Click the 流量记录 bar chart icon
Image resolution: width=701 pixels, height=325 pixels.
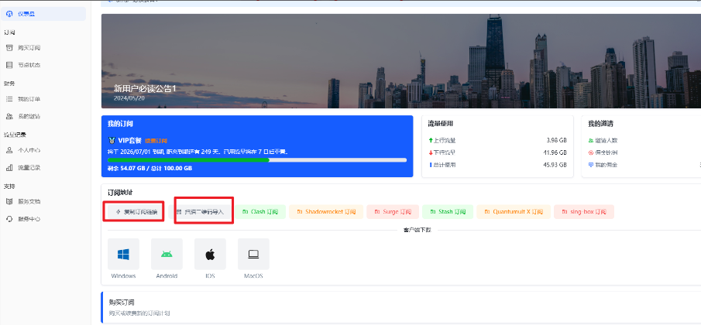pos(9,167)
